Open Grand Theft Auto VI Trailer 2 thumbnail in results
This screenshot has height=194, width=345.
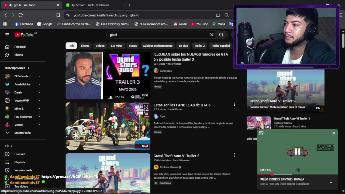(108, 173)
